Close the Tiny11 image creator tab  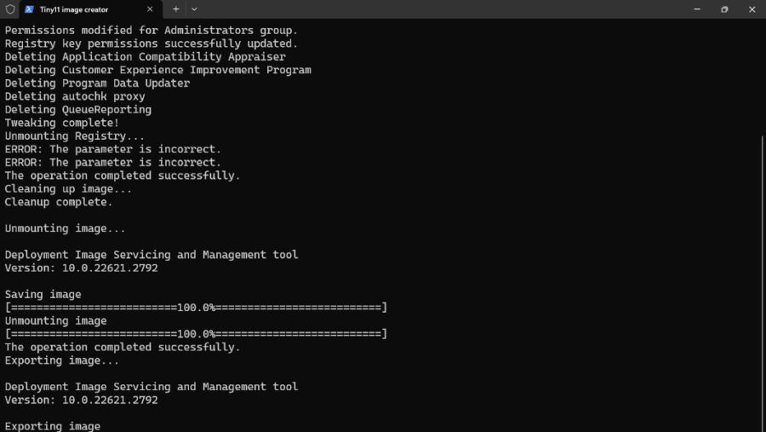tap(150, 9)
